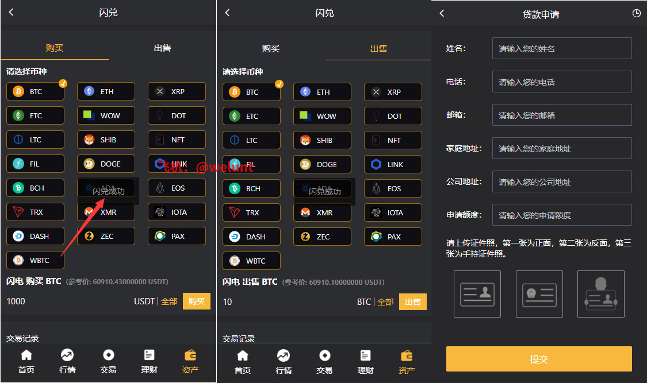The image size is (647, 383).
Task: Select EOS coin in middle sell panel
Action: click(393, 188)
